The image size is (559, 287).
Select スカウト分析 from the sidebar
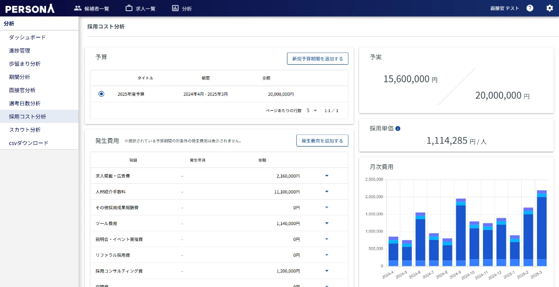coord(25,130)
